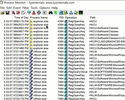This screenshot has width=125, height=100.
Task: Select the PID 4384 cell at 3:33:07.5692175 PM
Action: (60, 21)
